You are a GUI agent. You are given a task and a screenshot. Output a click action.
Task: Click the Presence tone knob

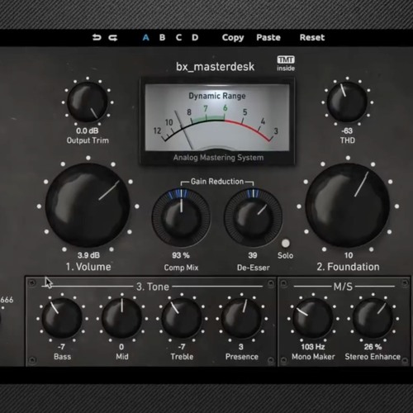pyautogui.click(x=241, y=319)
